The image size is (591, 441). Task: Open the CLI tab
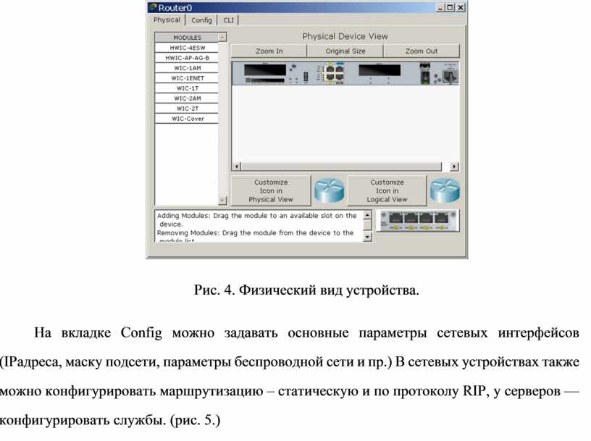click(228, 20)
